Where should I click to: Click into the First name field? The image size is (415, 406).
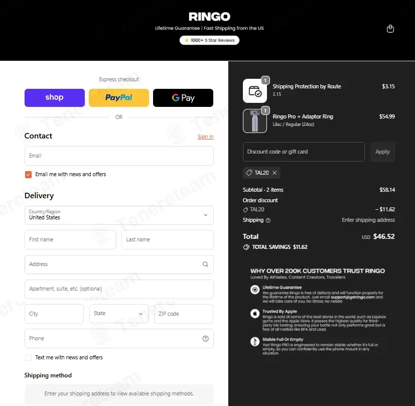pos(70,239)
